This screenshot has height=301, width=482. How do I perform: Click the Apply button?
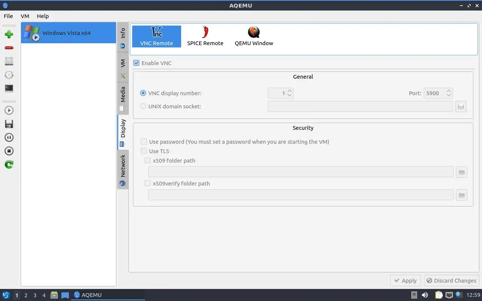(406, 281)
